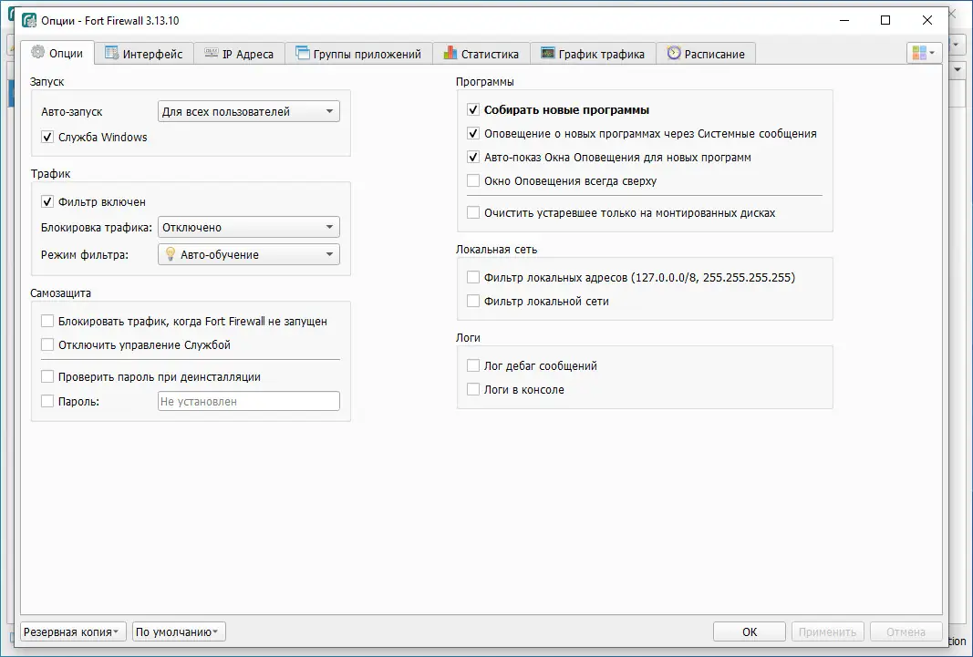Click the Статистика bar chart icon

coord(450,54)
